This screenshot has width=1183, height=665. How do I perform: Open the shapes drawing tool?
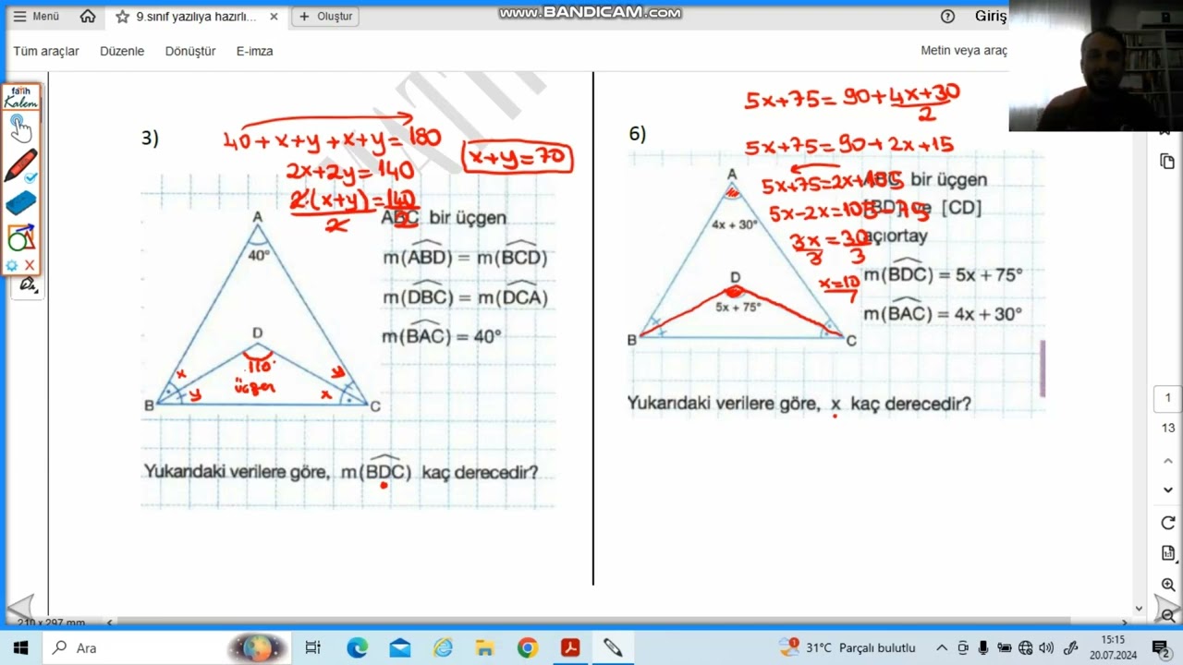[x=20, y=238]
